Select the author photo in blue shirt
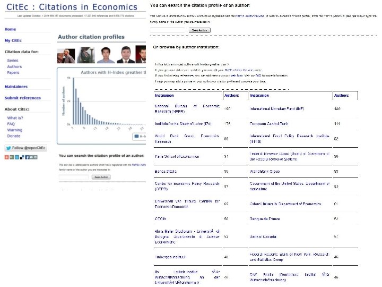 coord(106,55)
